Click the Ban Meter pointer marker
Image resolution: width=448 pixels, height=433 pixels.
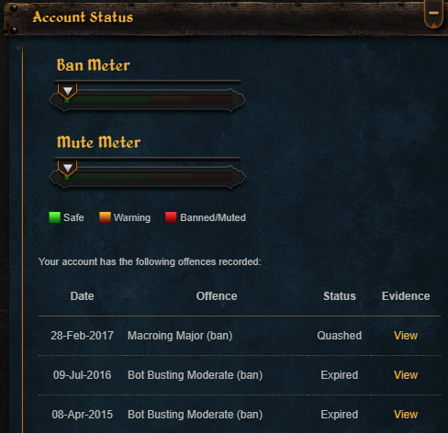(68, 91)
